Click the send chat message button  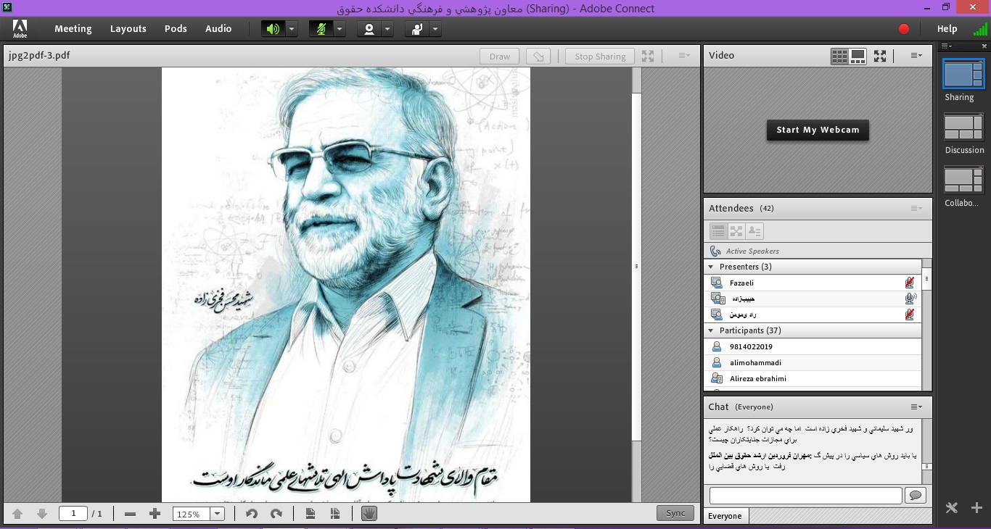[916, 496]
